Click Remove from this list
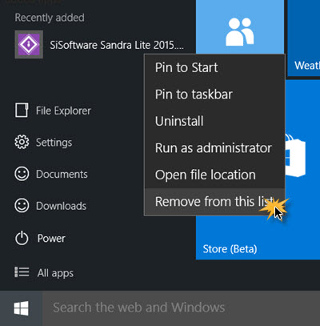This screenshot has width=320, height=326. [x=214, y=202]
